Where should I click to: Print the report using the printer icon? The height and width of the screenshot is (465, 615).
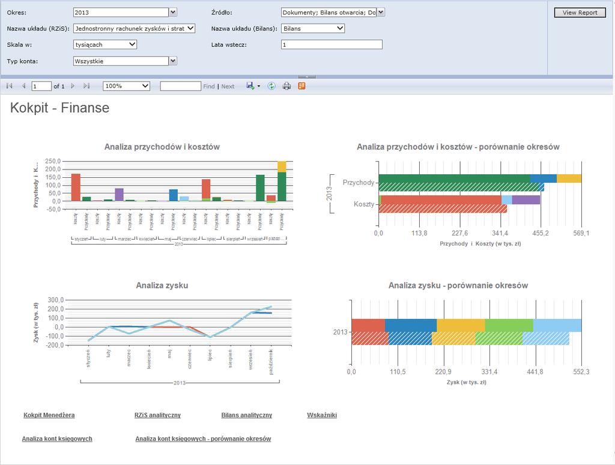(286, 86)
